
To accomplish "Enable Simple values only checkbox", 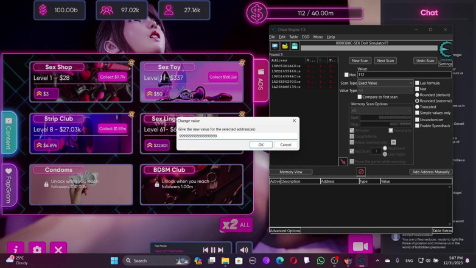I will 417,113.
